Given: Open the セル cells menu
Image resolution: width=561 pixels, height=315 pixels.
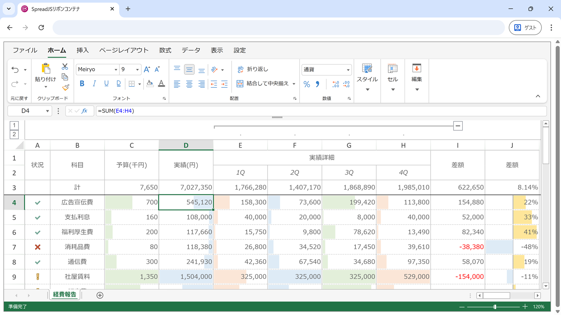Looking at the screenshot, I should tap(392, 78).
